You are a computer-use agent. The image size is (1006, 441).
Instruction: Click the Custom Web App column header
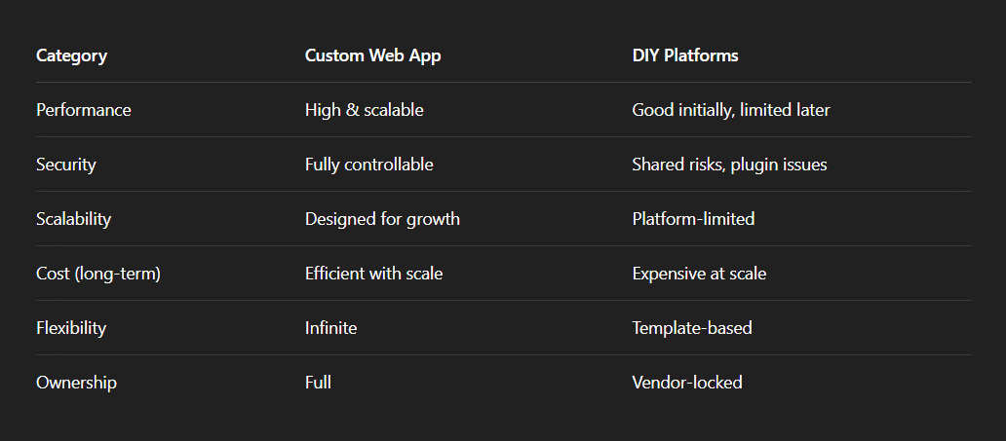(x=372, y=55)
